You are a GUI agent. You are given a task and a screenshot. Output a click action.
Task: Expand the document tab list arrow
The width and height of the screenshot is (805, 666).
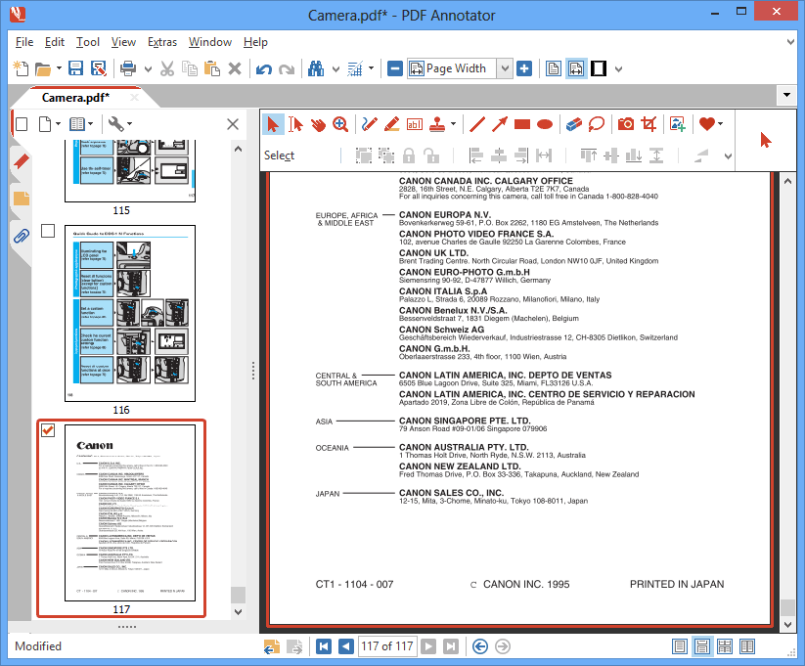(786, 95)
